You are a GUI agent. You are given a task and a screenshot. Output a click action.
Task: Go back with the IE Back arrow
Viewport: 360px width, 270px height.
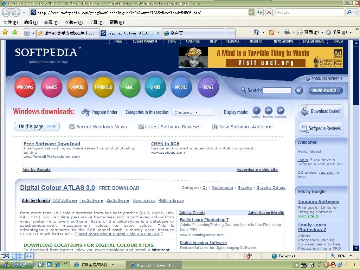[x=6, y=12]
